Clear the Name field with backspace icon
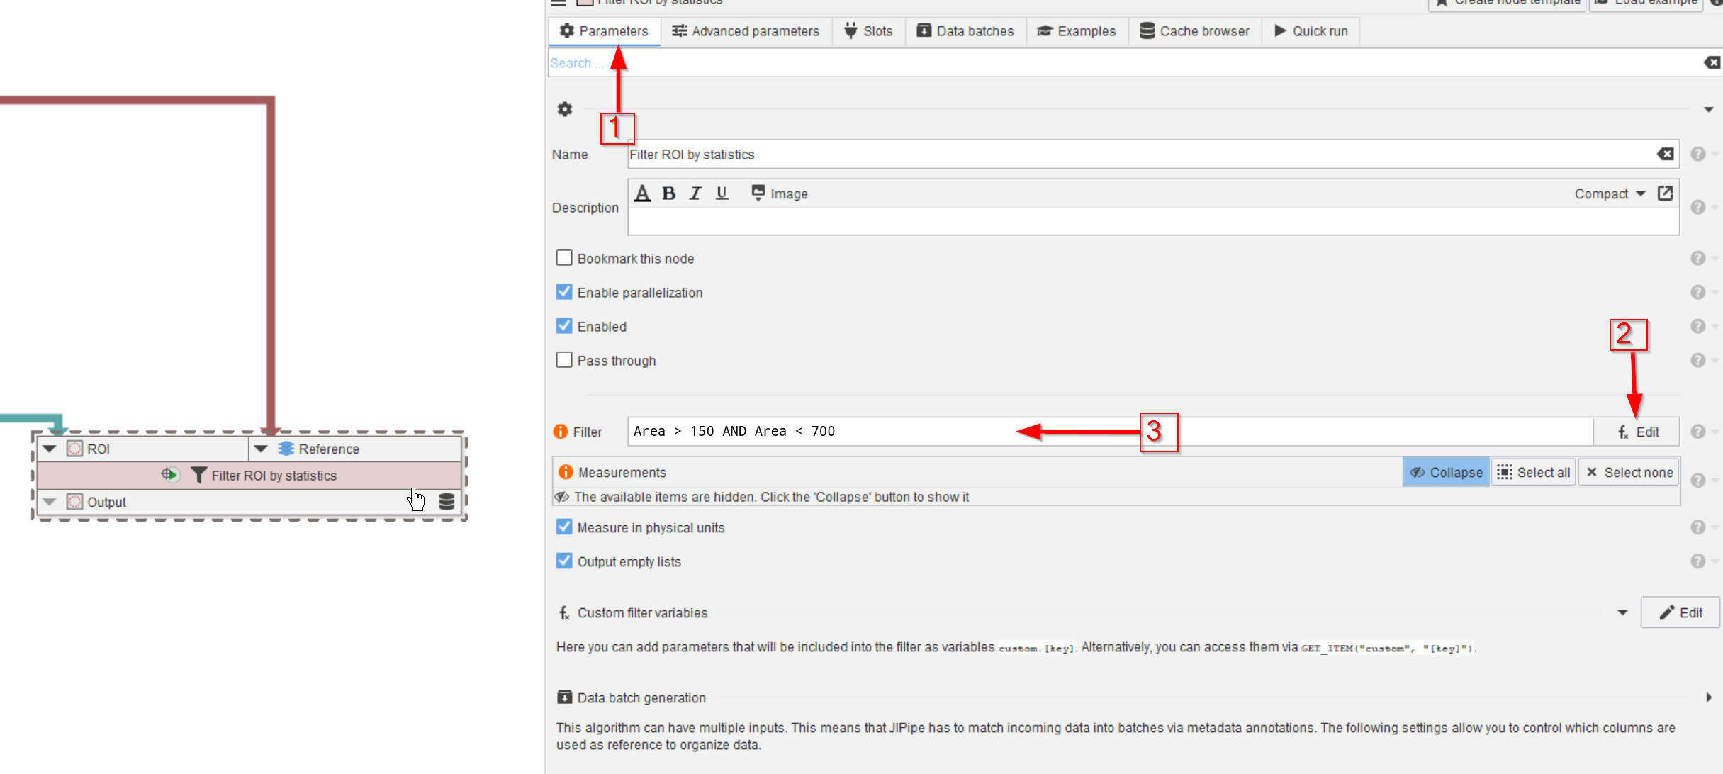This screenshot has height=774, width=1723. coord(1665,155)
